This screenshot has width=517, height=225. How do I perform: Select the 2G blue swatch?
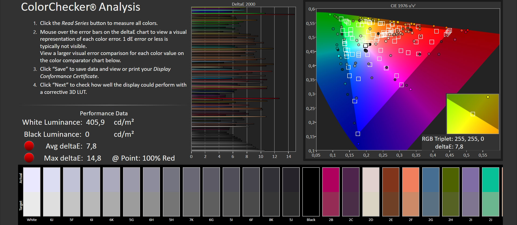[x=431, y=192]
